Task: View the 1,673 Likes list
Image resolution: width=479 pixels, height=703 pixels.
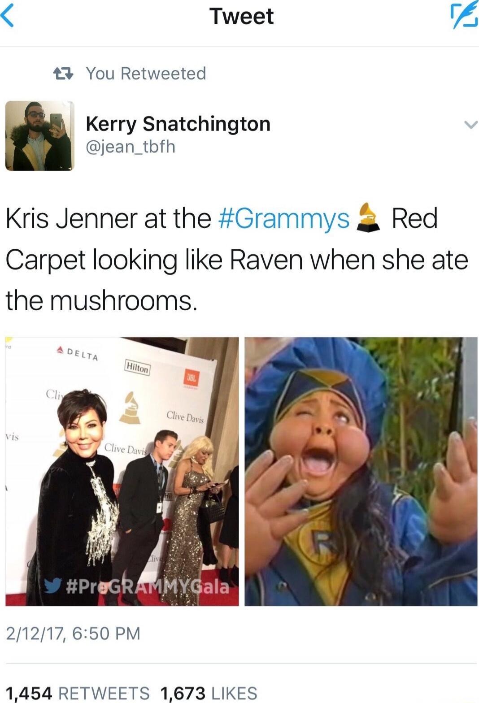Action: coord(209,693)
